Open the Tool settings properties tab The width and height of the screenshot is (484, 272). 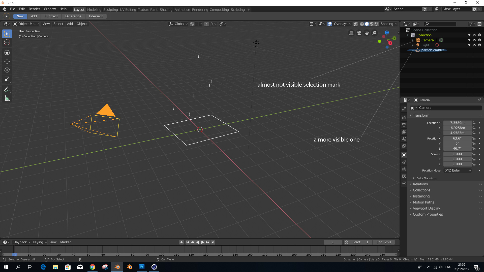pyautogui.click(x=404, y=109)
